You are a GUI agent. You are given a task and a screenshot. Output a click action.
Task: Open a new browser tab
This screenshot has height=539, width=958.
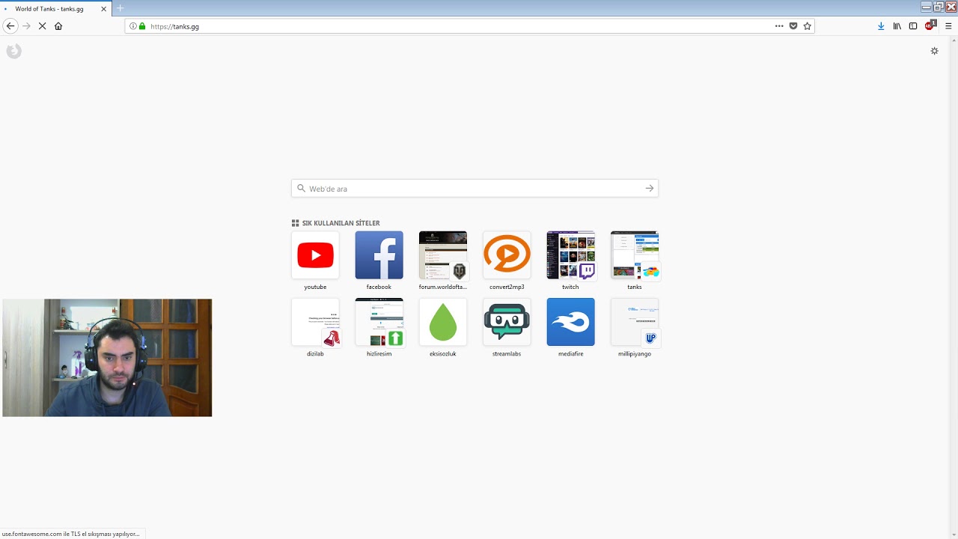[120, 8]
